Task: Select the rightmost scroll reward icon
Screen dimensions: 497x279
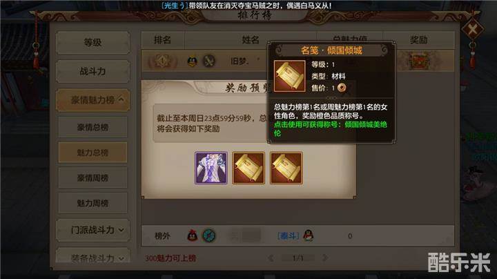Action: click(x=286, y=168)
